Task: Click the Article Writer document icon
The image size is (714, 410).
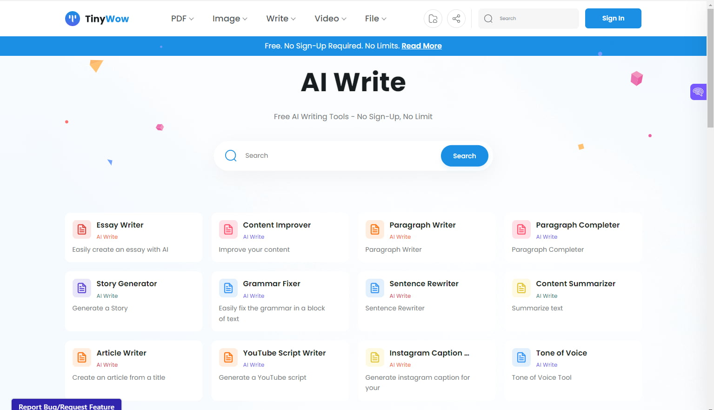Action: (x=82, y=357)
